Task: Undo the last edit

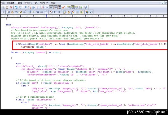Action: point(16,7)
